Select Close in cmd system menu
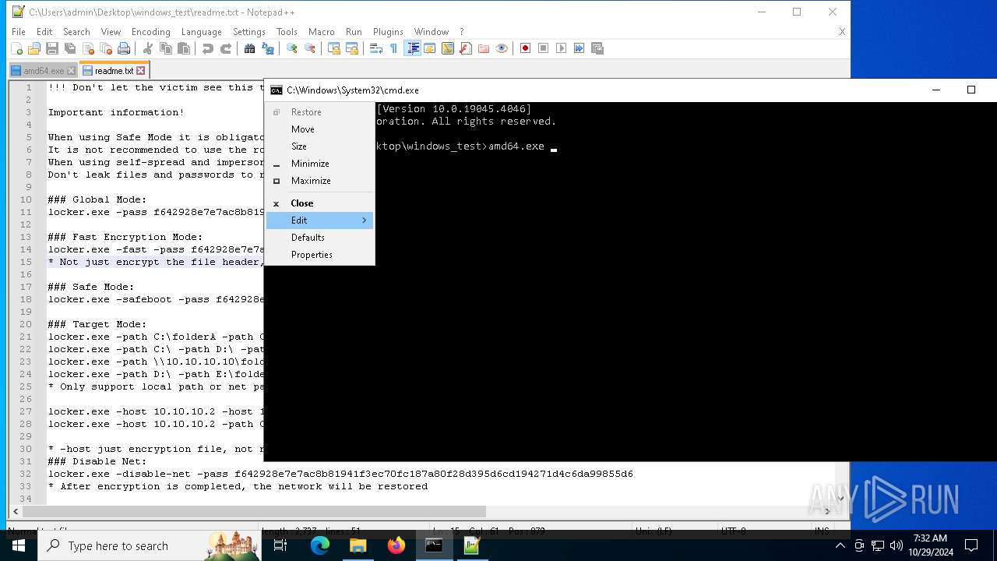 tap(320, 203)
